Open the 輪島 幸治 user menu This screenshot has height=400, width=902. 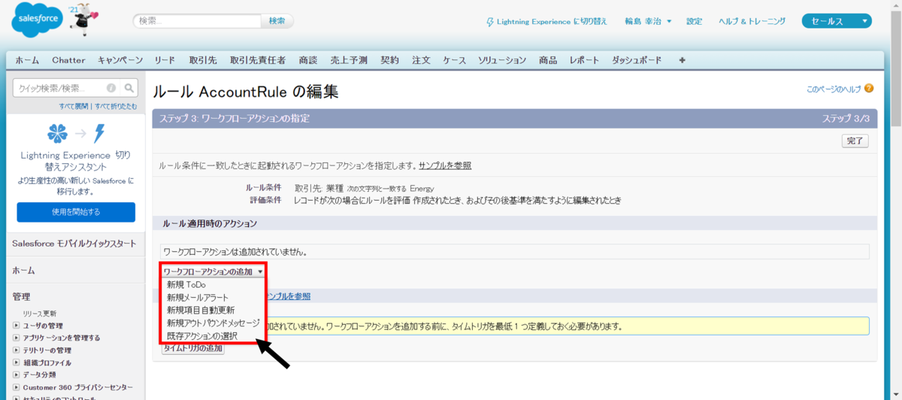648,21
